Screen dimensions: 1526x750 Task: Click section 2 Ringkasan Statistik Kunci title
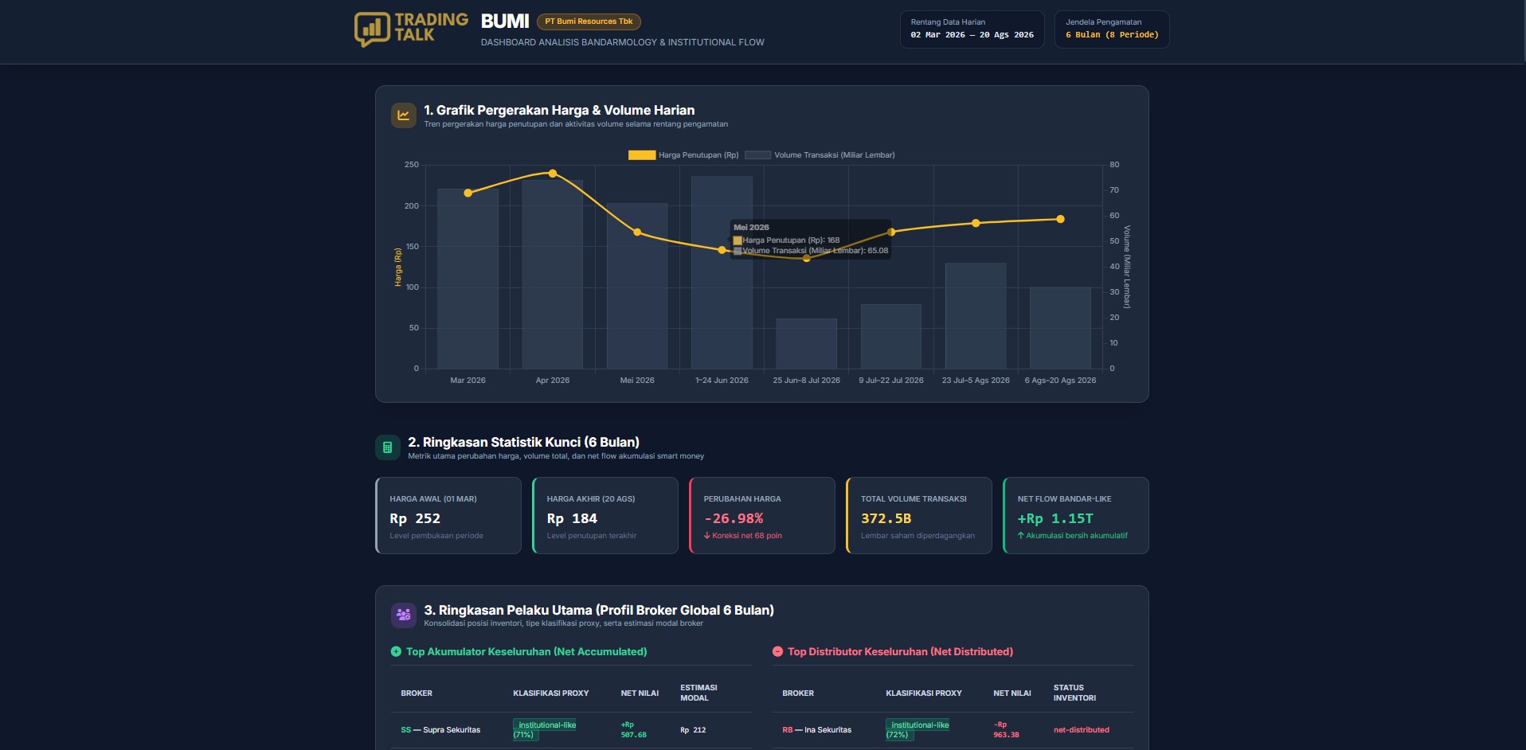pyautogui.click(x=523, y=442)
